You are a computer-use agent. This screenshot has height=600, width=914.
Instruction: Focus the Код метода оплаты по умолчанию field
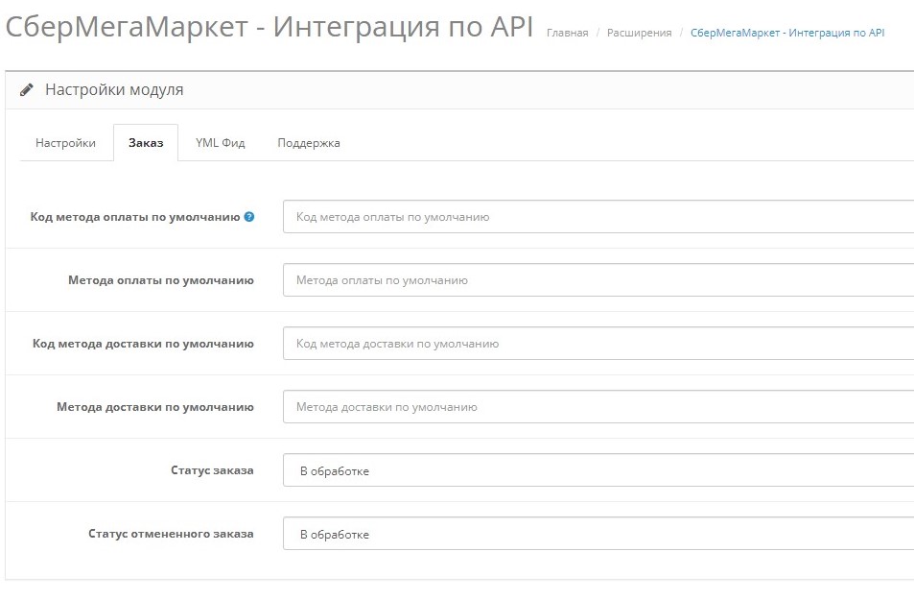[x=598, y=217]
